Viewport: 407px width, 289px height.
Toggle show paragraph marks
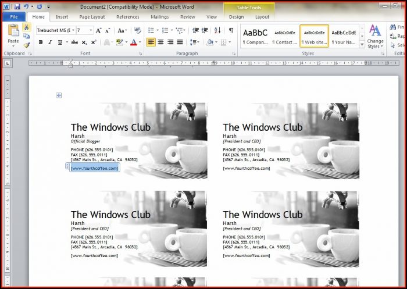[231, 30]
